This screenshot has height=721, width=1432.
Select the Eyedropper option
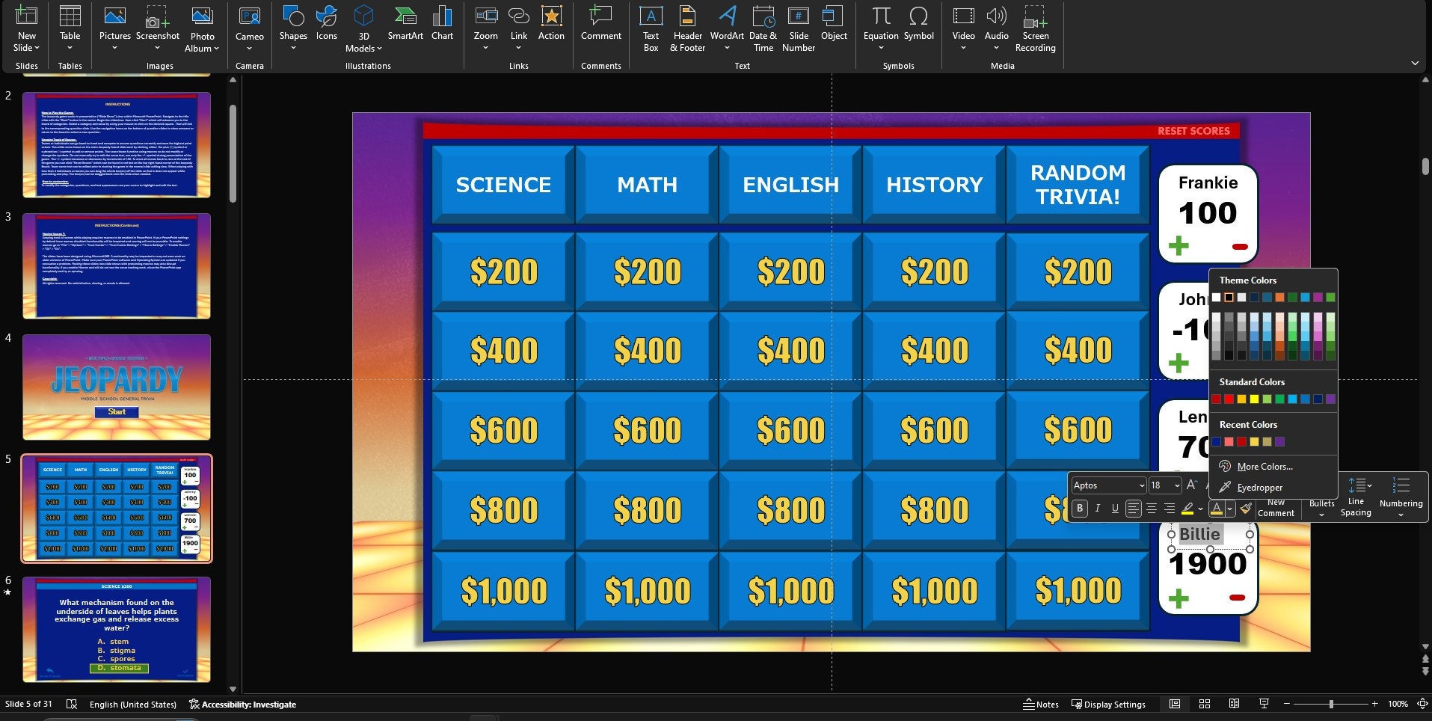(1259, 487)
